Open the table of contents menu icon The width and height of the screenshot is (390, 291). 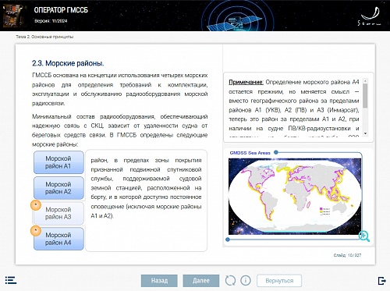click(11, 280)
